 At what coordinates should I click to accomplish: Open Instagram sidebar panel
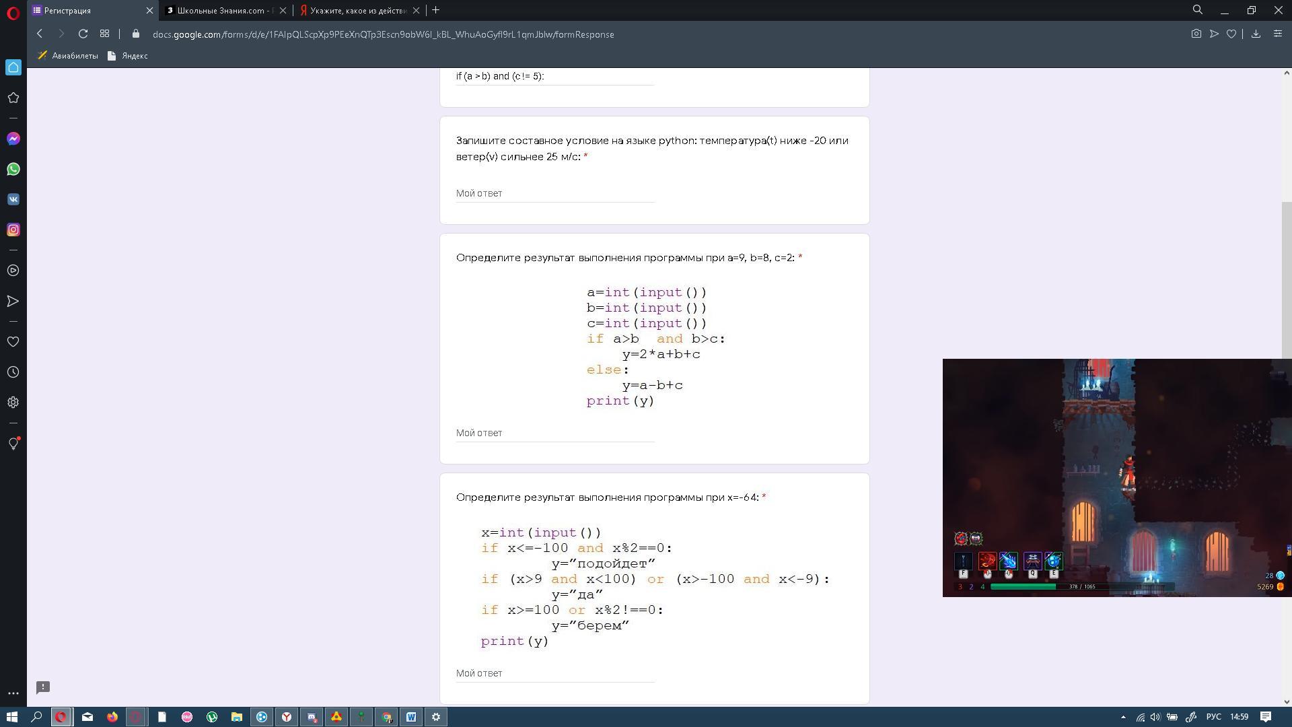[13, 230]
